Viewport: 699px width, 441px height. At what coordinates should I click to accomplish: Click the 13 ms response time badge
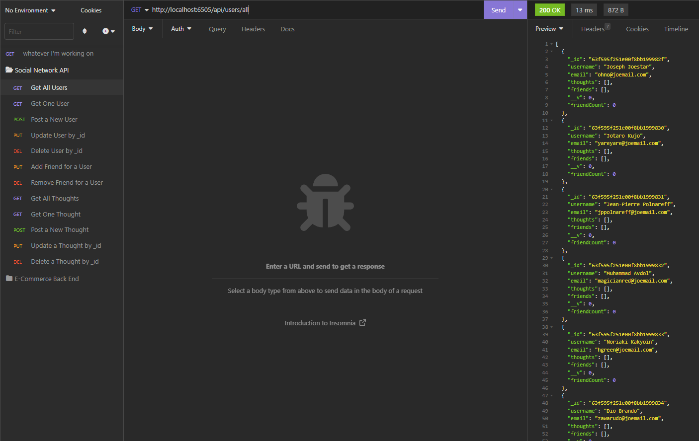(x=584, y=10)
